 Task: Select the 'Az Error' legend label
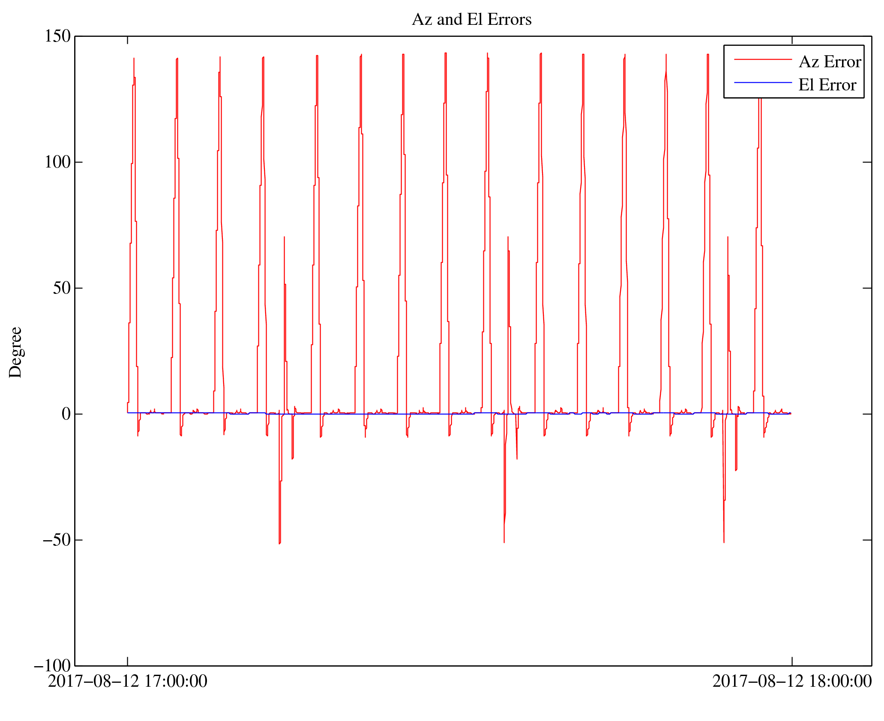(830, 62)
